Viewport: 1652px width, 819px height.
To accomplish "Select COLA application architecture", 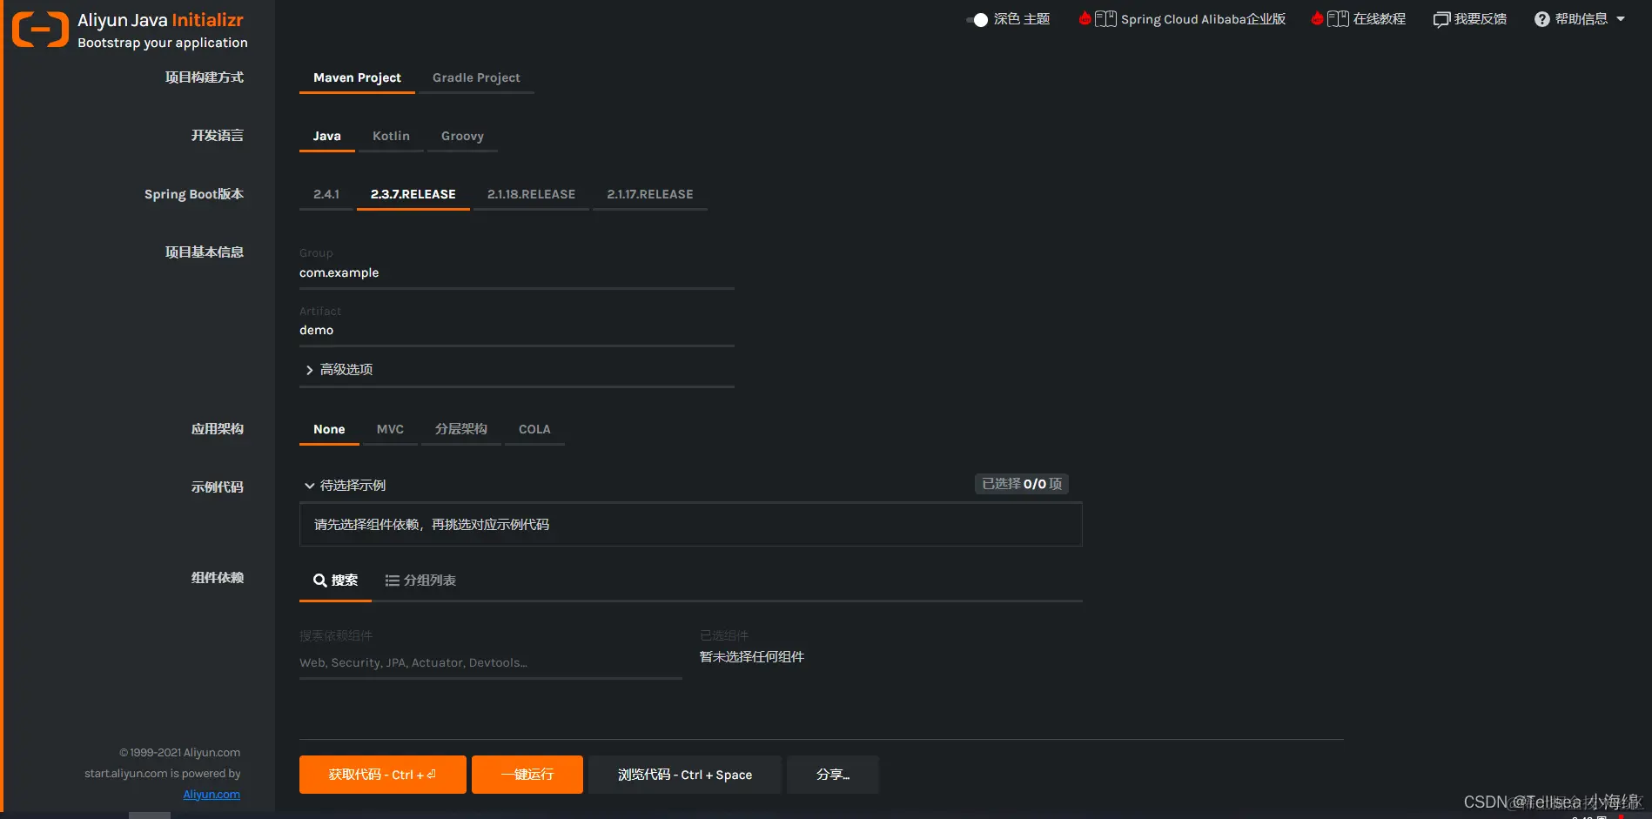I will click(x=534, y=429).
